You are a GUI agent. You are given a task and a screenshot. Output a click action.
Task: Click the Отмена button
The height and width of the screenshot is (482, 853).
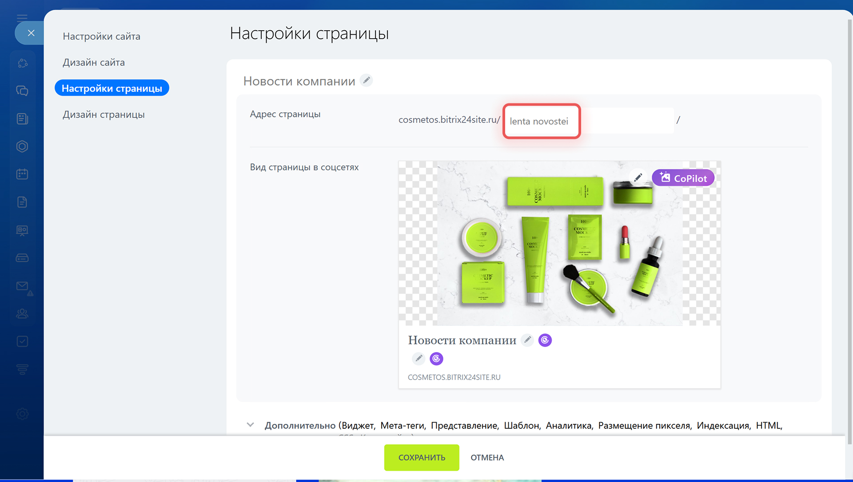[x=487, y=458]
